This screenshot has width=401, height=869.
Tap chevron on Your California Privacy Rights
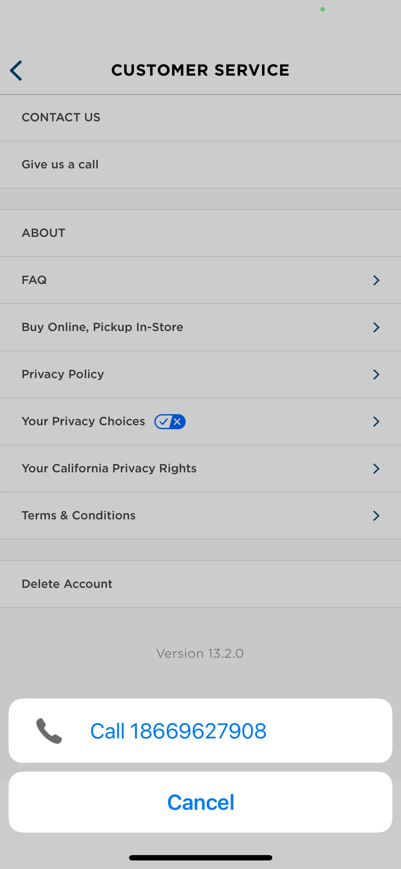point(376,468)
